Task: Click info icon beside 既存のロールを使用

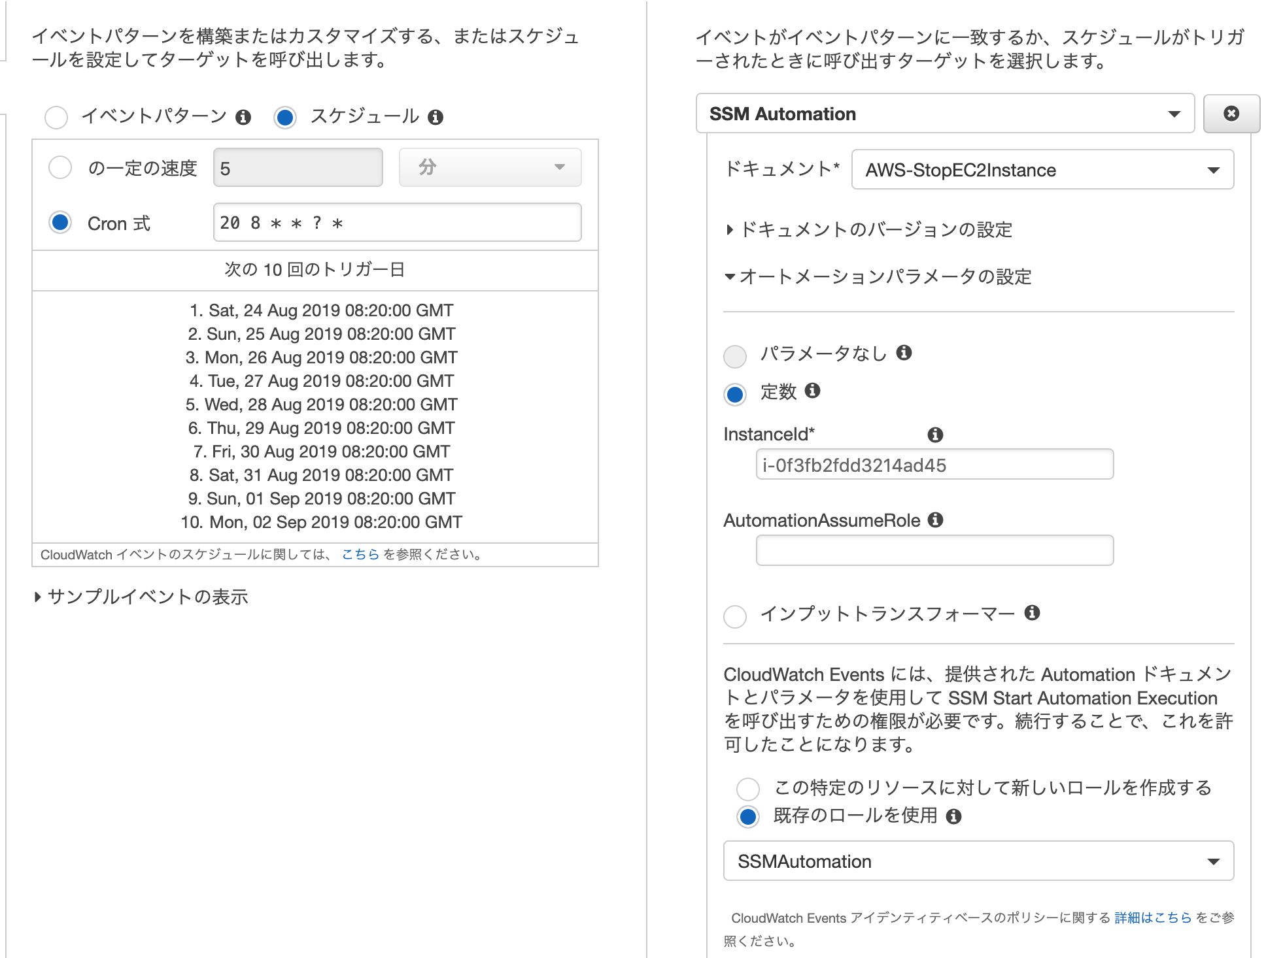Action: click(x=953, y=816)
